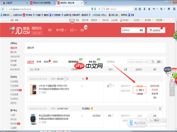Select the 待付款 tab

[x=39, y=62]
